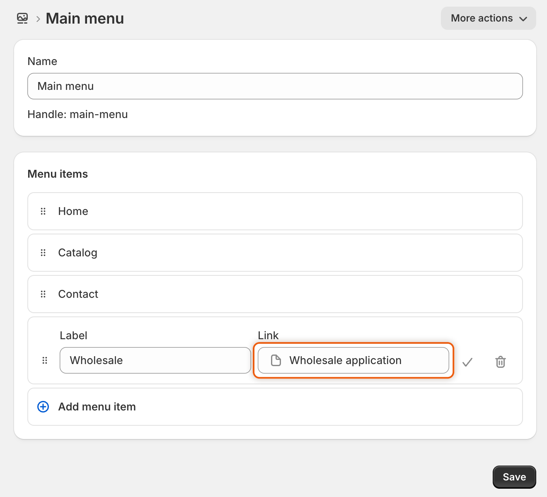The height and width of the screenshot is (497, 547).
Task: Grab the drag handle beside Contact
Action: click(x=43, y=294)
